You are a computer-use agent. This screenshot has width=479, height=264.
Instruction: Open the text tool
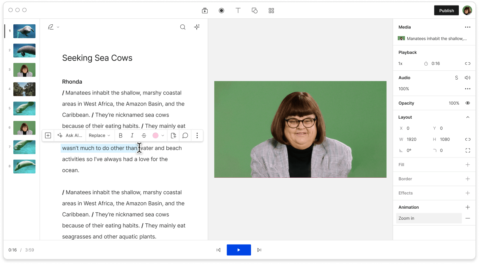(x=238, y=10)
